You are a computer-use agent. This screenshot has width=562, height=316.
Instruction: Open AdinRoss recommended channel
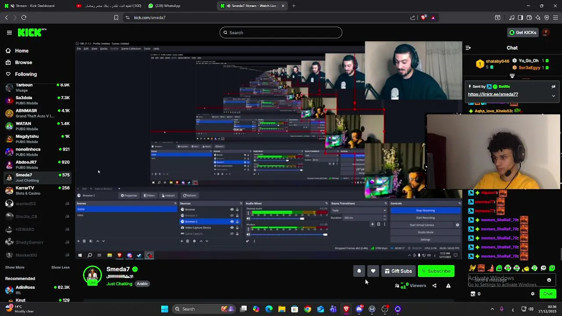37,290
